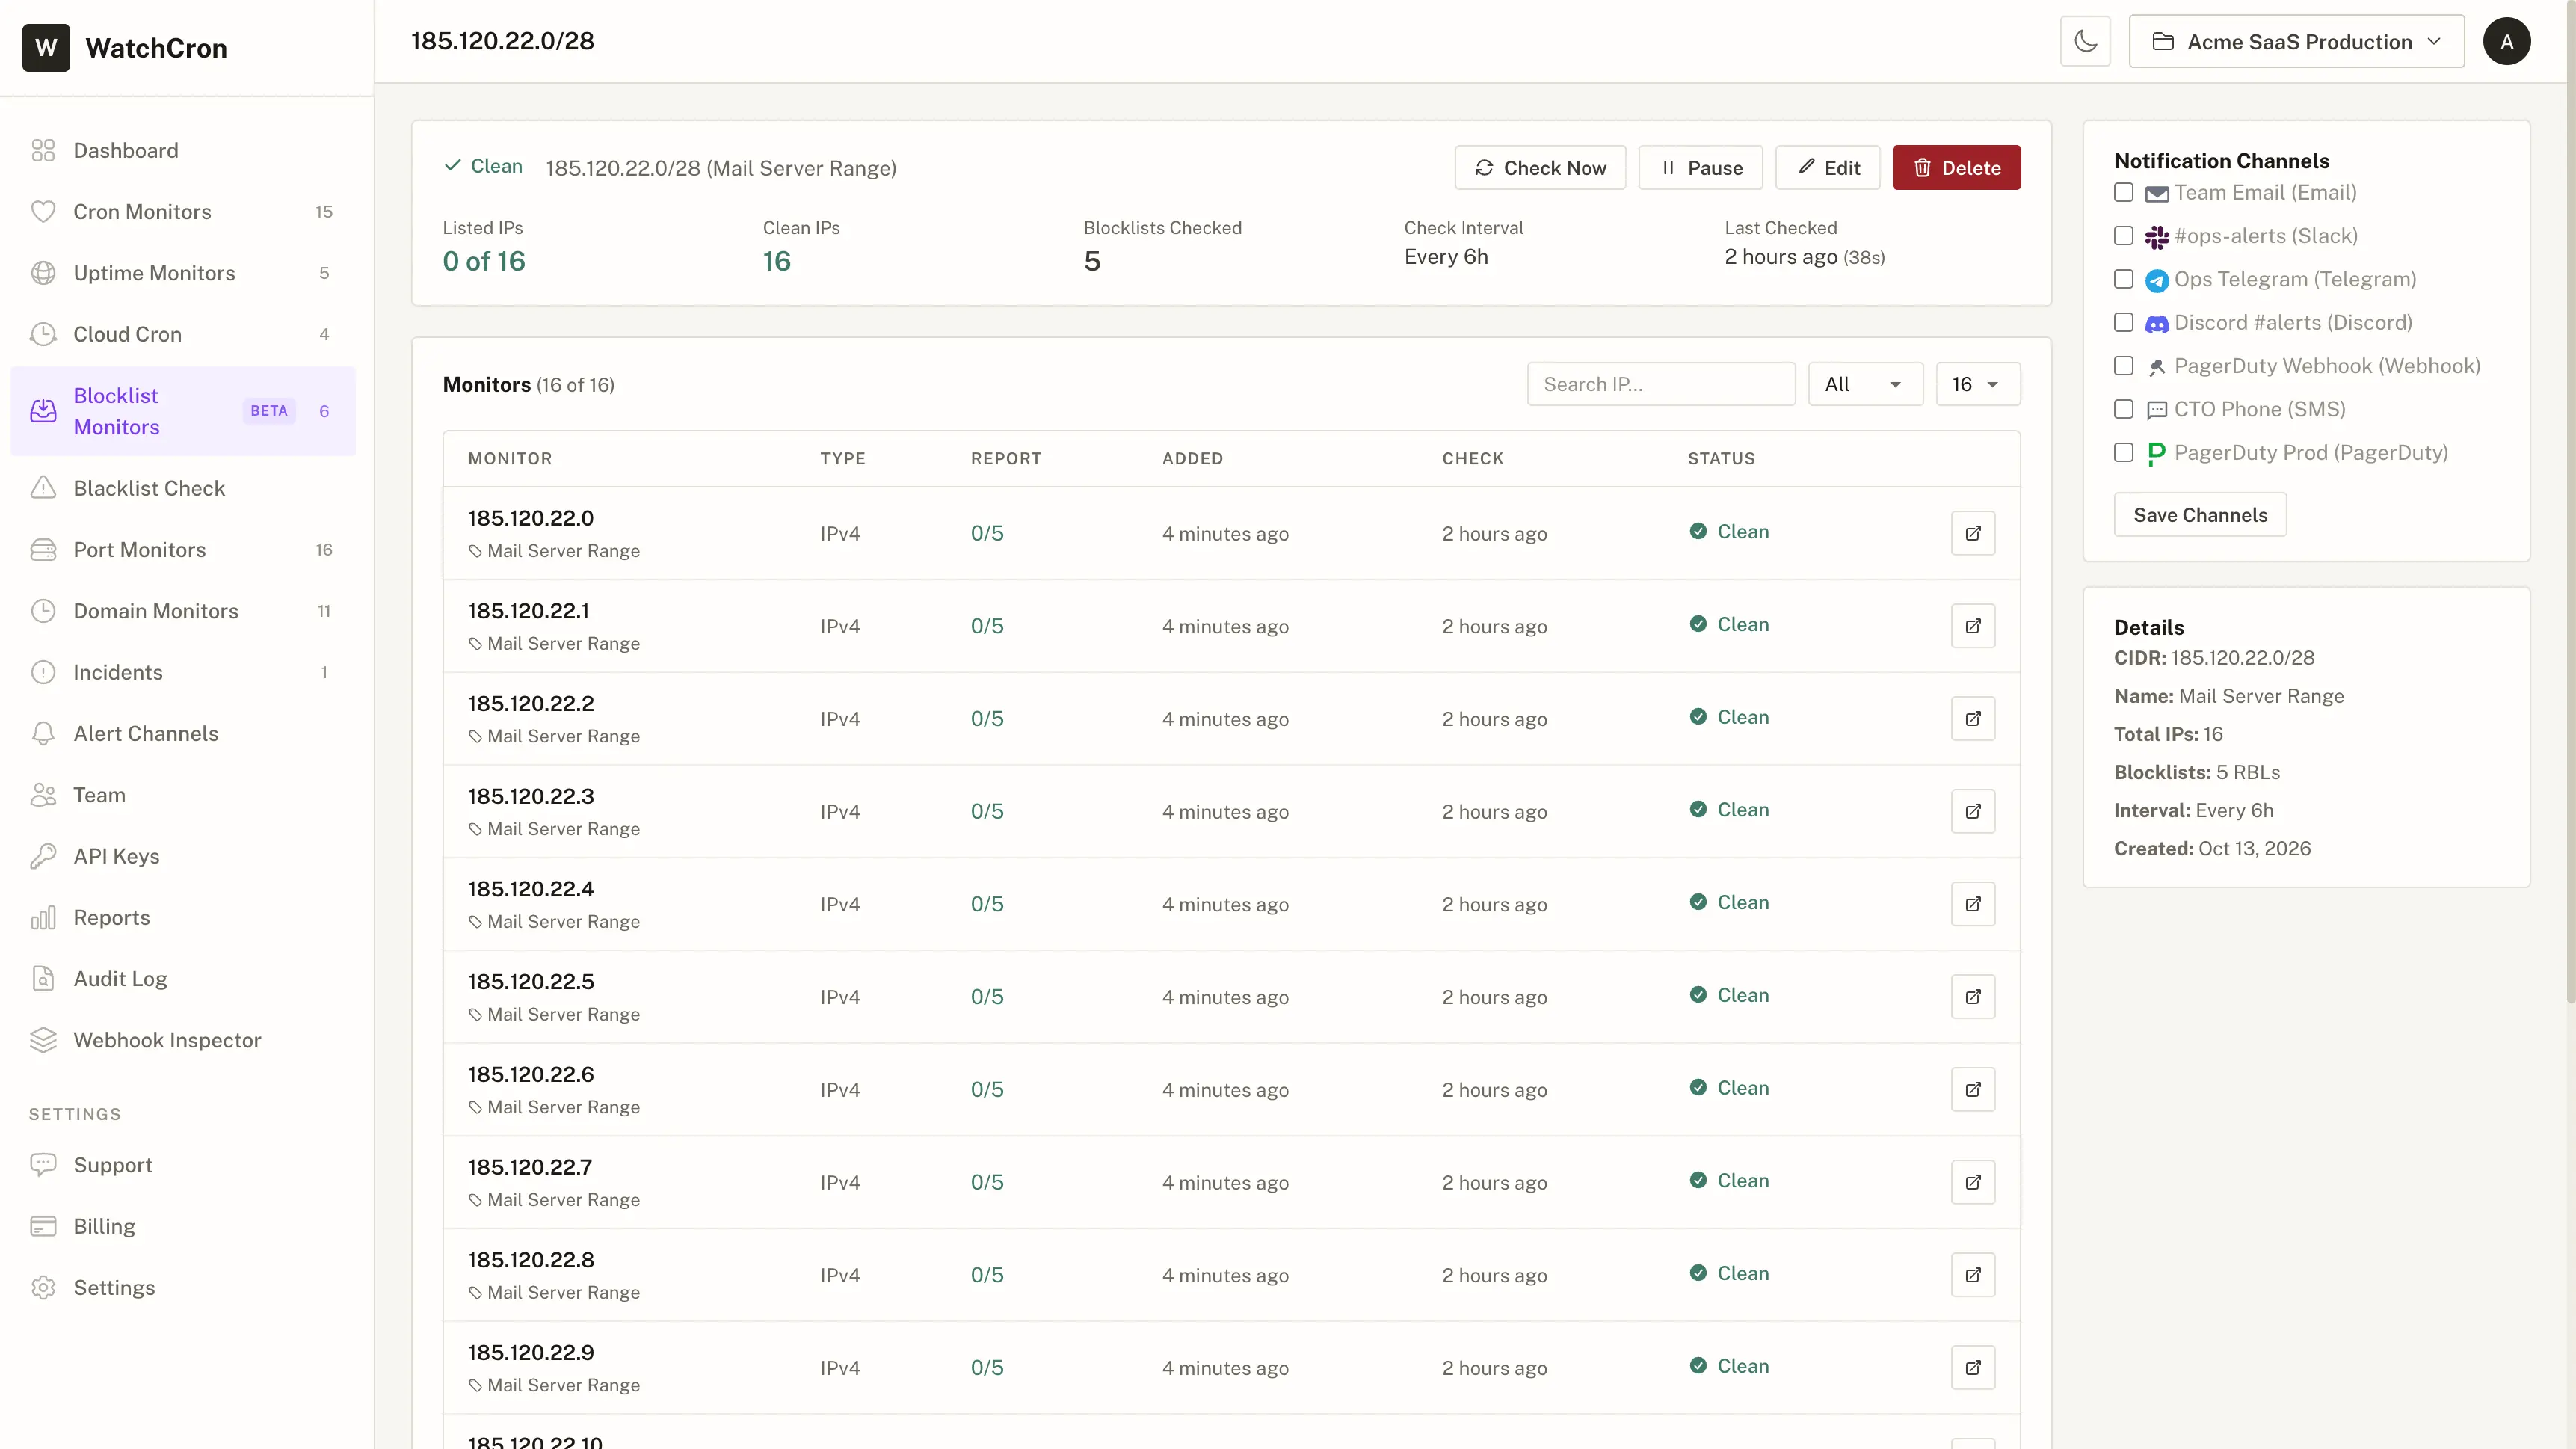
Task: Enable CTO Phone SMS channel
Action: click(x=2123, y=409)
